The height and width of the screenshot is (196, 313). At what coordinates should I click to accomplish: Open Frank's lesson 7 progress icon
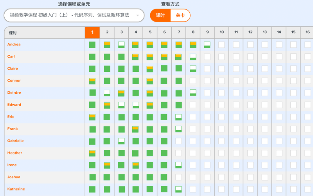pos(178,129)
